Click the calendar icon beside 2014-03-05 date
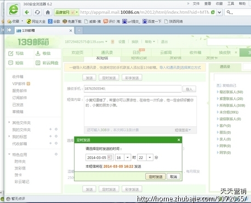 (x=110, y=157)
